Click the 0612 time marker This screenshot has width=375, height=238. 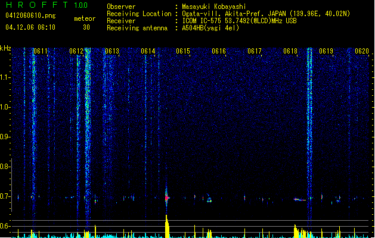pos(76,51)
